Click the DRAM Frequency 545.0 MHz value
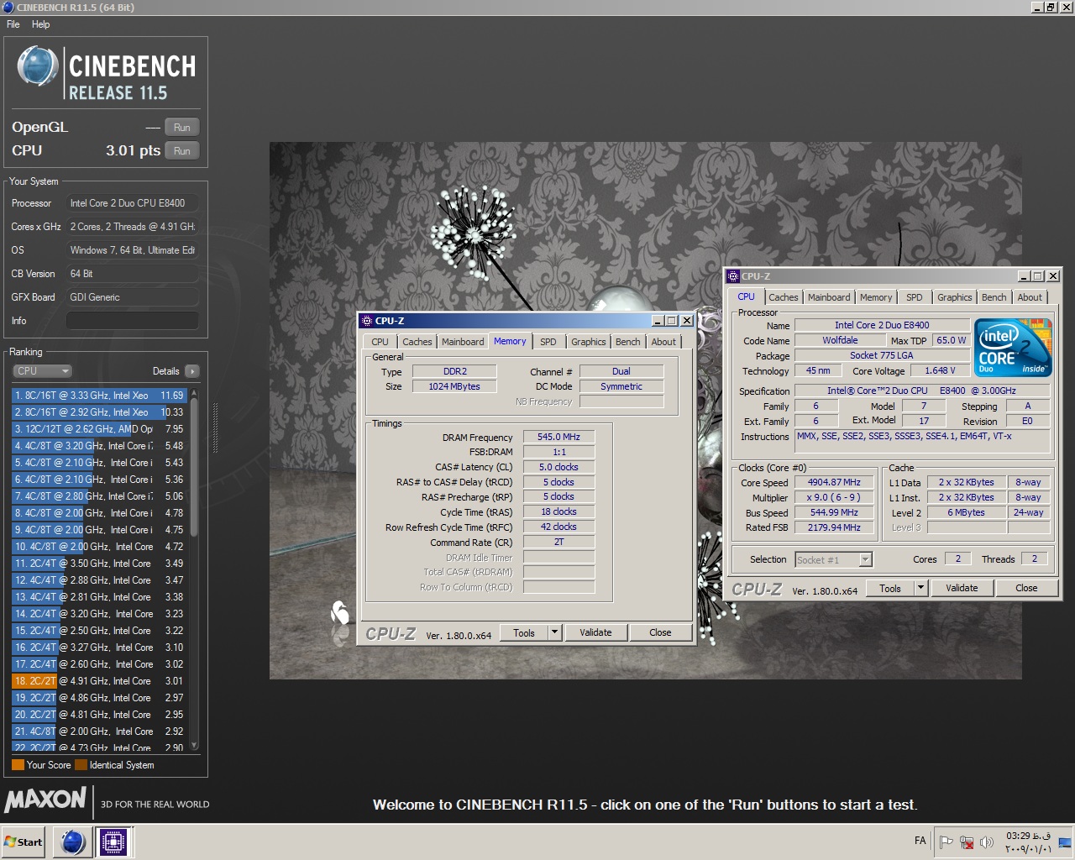This screenshot has height=860, width=1075. pos(558,437)
